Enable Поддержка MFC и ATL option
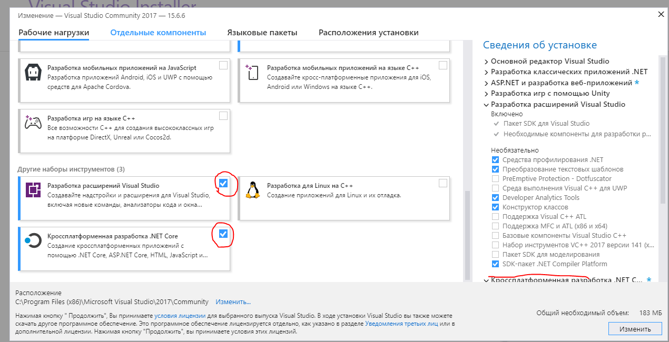Screen dimensions: 669x342 click(x=495, y=226)
